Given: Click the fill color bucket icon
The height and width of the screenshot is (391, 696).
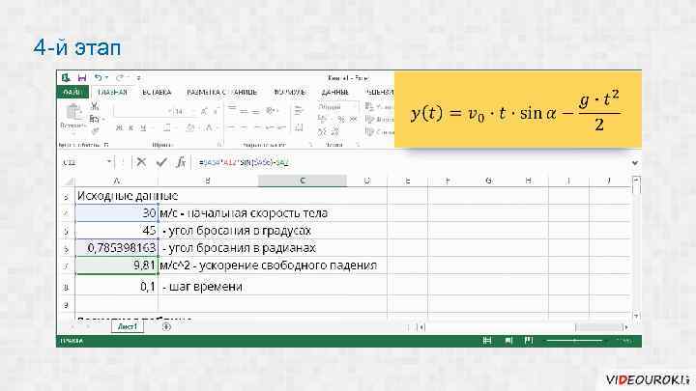Looking at the screenshot, I should click(190, 128).
